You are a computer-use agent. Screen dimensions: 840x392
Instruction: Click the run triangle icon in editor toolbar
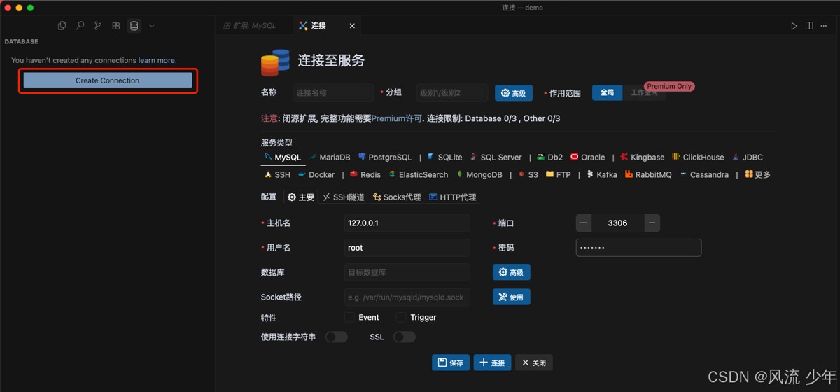(794, 26)
